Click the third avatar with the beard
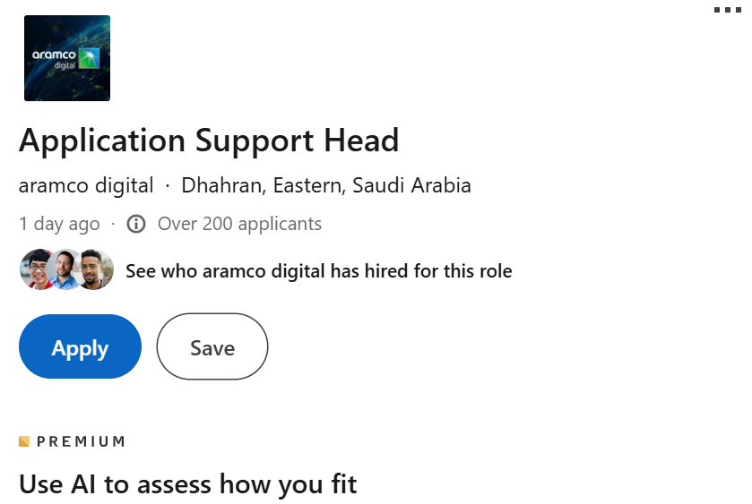 pos(94,269)
